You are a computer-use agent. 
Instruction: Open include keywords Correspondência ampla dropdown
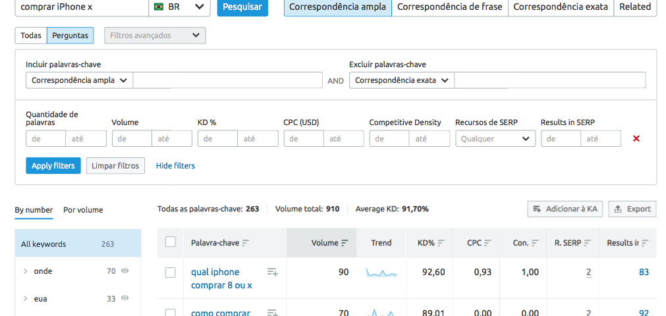click(x=80, y=80)
